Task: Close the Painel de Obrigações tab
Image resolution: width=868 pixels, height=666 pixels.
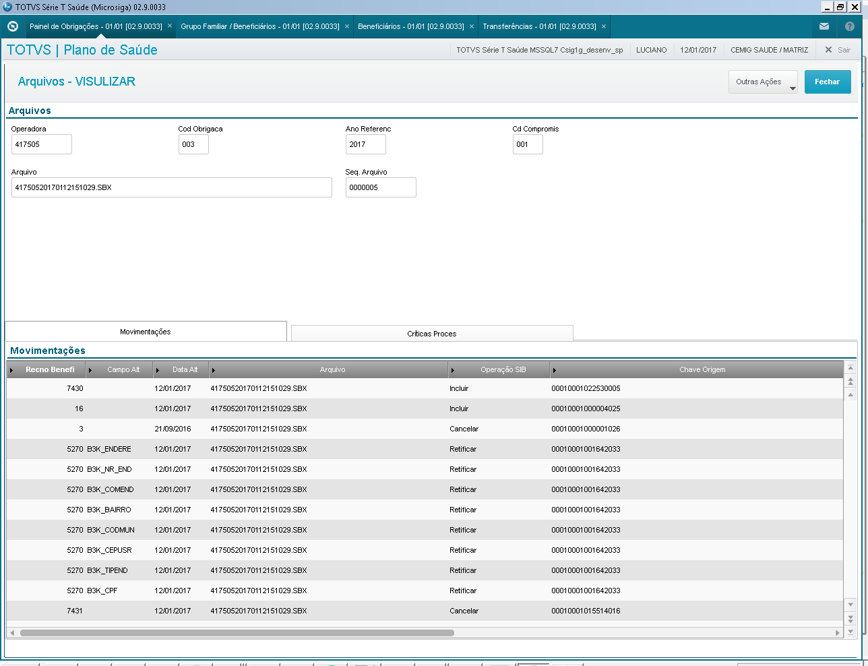Action: click(x=170, y=26)
